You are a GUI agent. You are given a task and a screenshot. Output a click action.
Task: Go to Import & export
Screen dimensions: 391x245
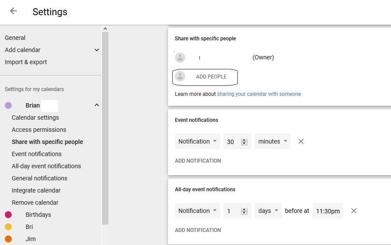tap(26, 62)
